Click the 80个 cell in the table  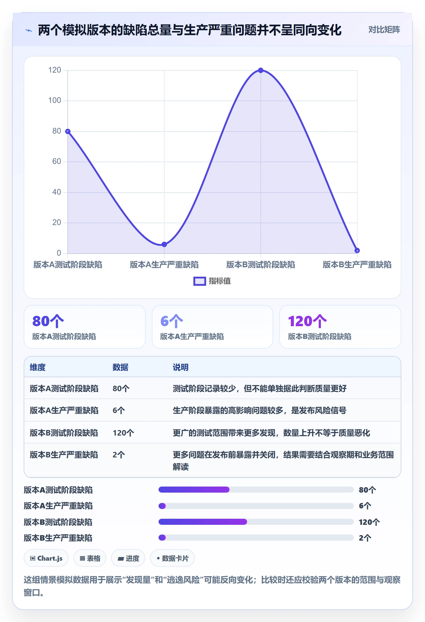121,388
